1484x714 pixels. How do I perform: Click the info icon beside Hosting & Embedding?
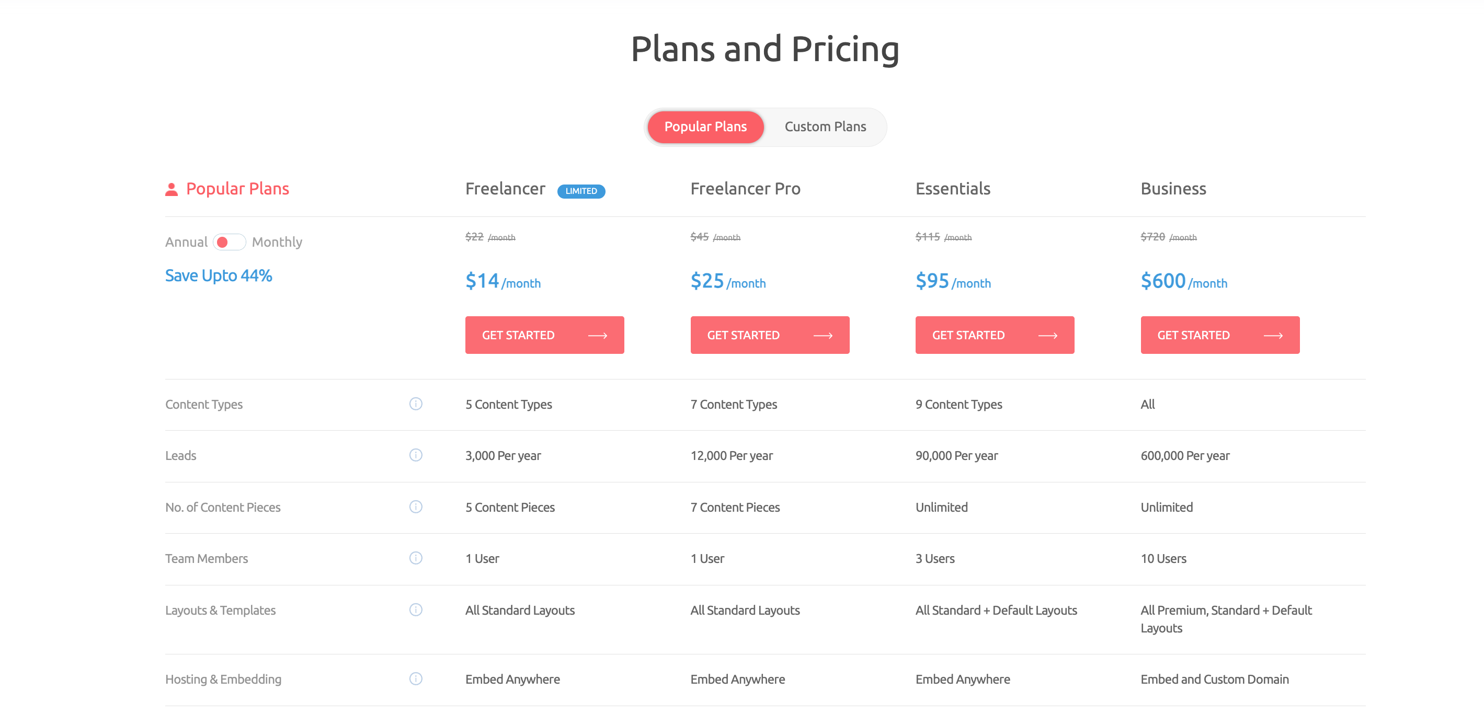tap(416, 679)
